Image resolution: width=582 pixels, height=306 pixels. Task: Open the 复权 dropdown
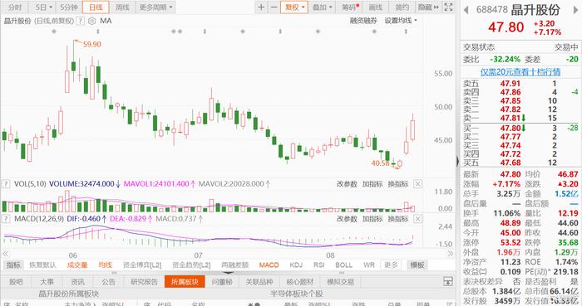pyautogui.click(x=294, y=7)
